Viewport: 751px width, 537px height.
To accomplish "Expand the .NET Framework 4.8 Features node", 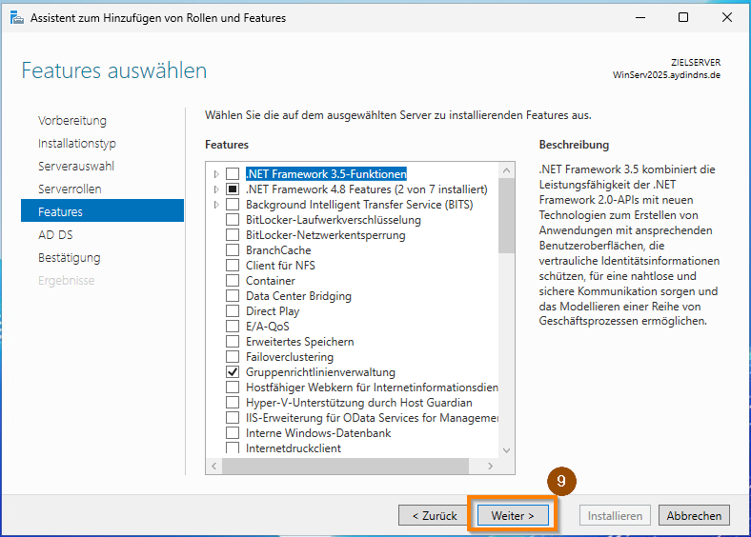I will [216, 189].
